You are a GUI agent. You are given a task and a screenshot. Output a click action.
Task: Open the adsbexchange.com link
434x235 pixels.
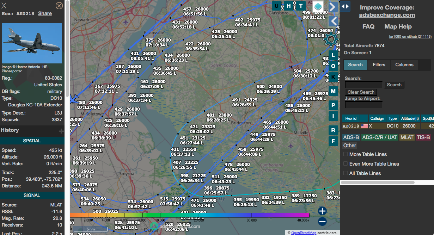(x=387, y=15)
